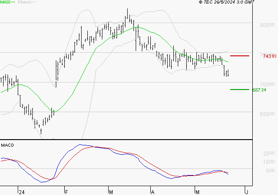The image size is (278, 195).
Task: Click the 20.00 MACD axis label
Action: point(269,153)
